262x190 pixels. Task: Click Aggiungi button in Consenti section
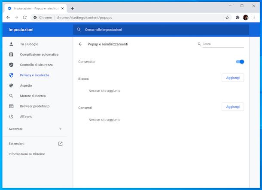coord(232,107)
